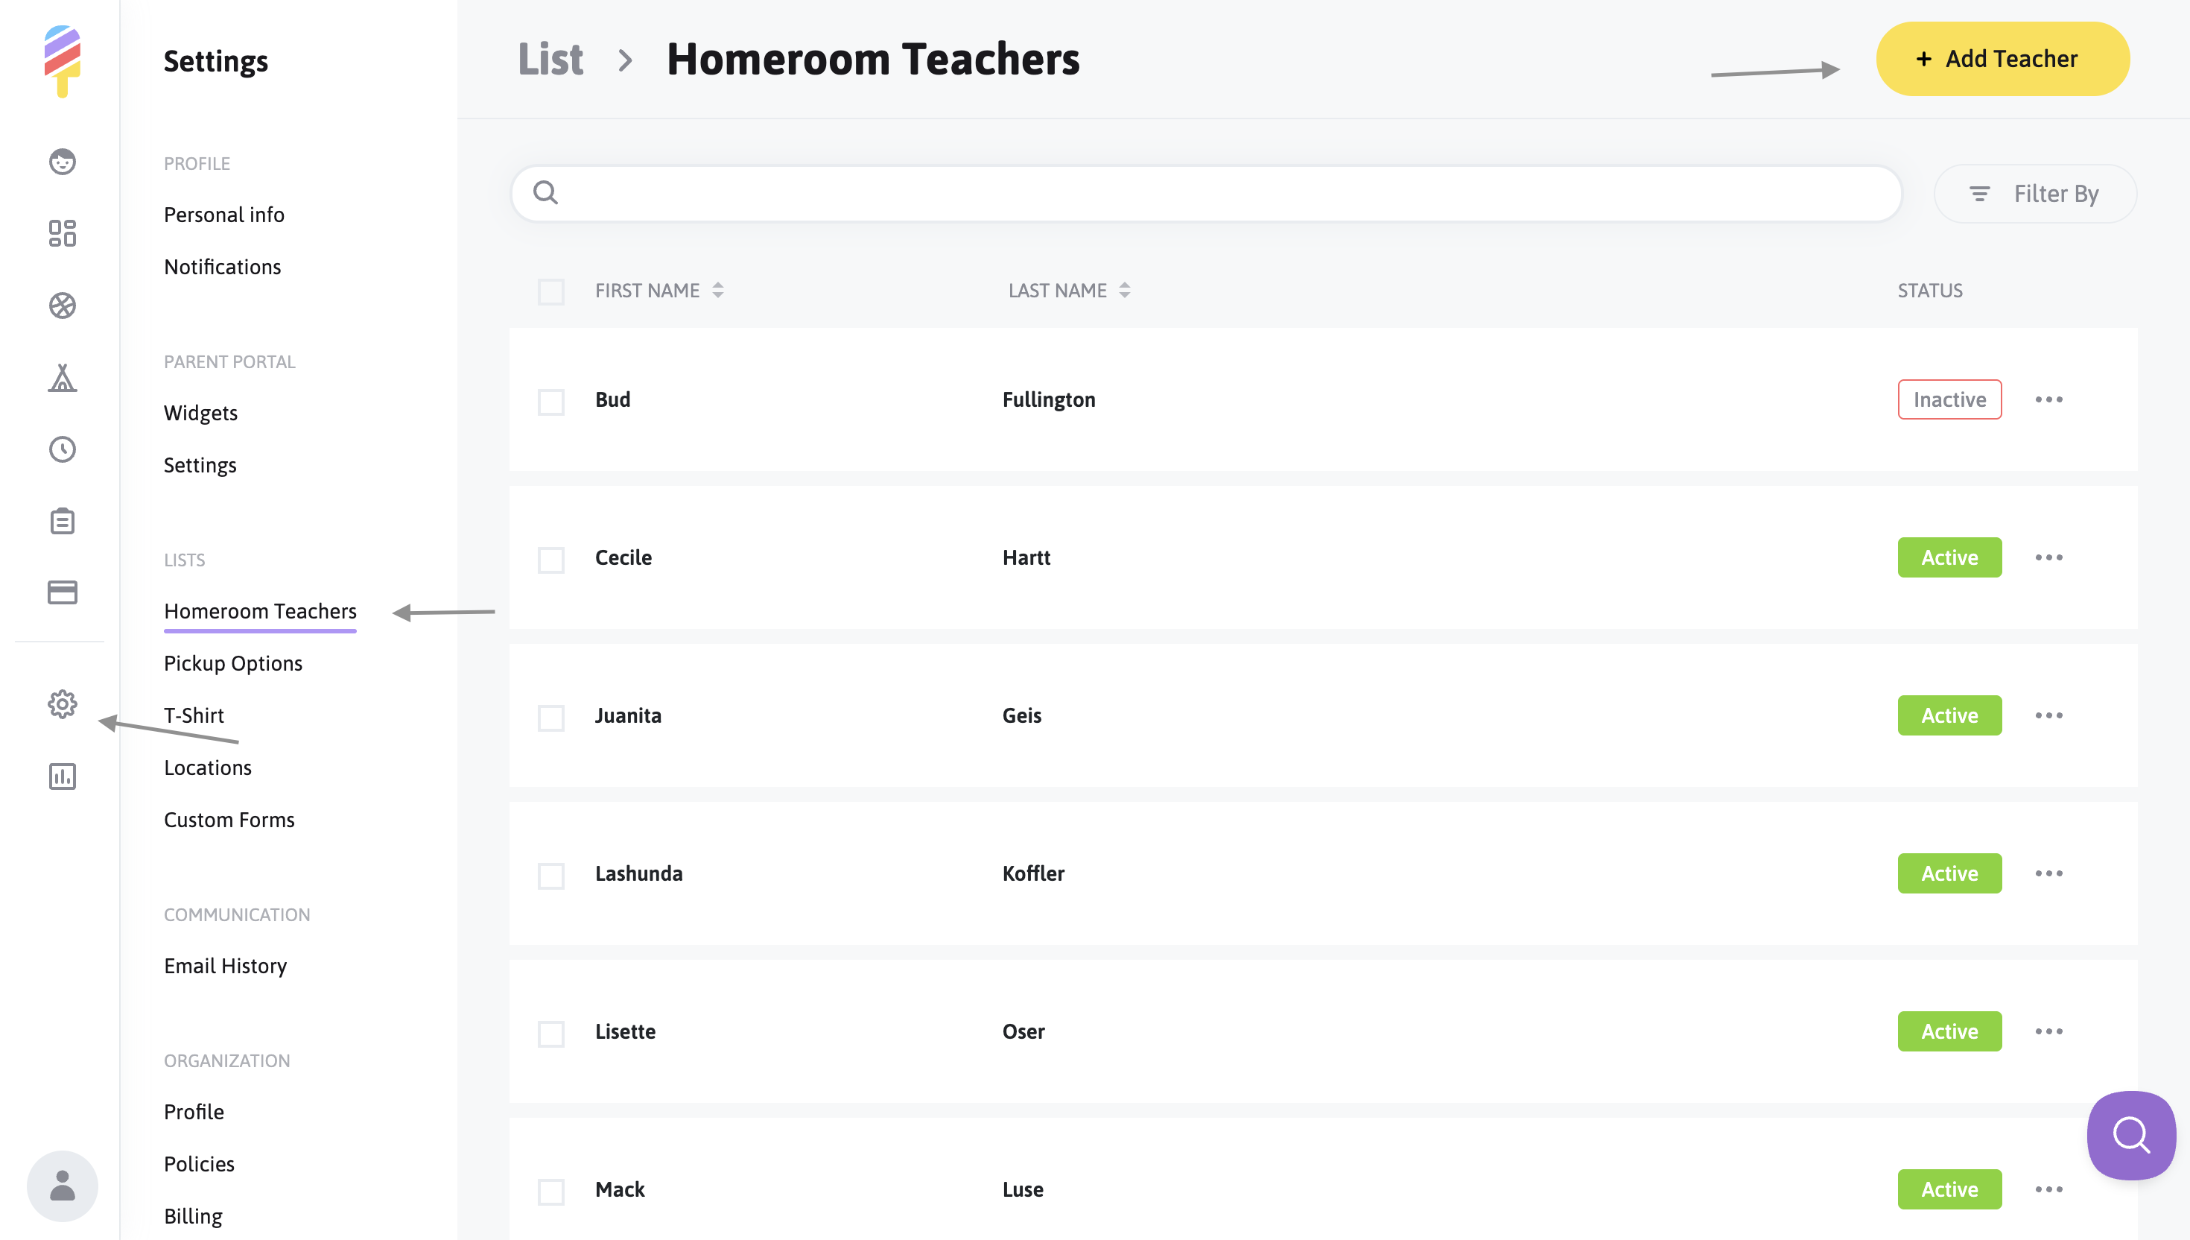2190x1240 pixels.
Task: Tick the checkbox for Bud Fullington
Action: (550, 401)
